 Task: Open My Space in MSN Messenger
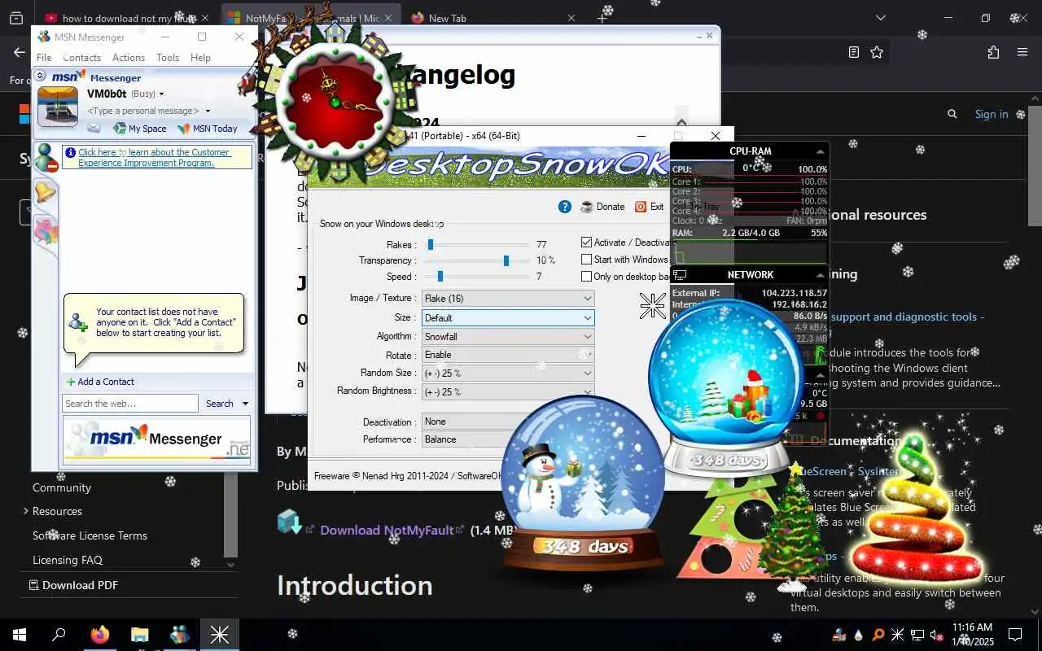coord(140,129)
